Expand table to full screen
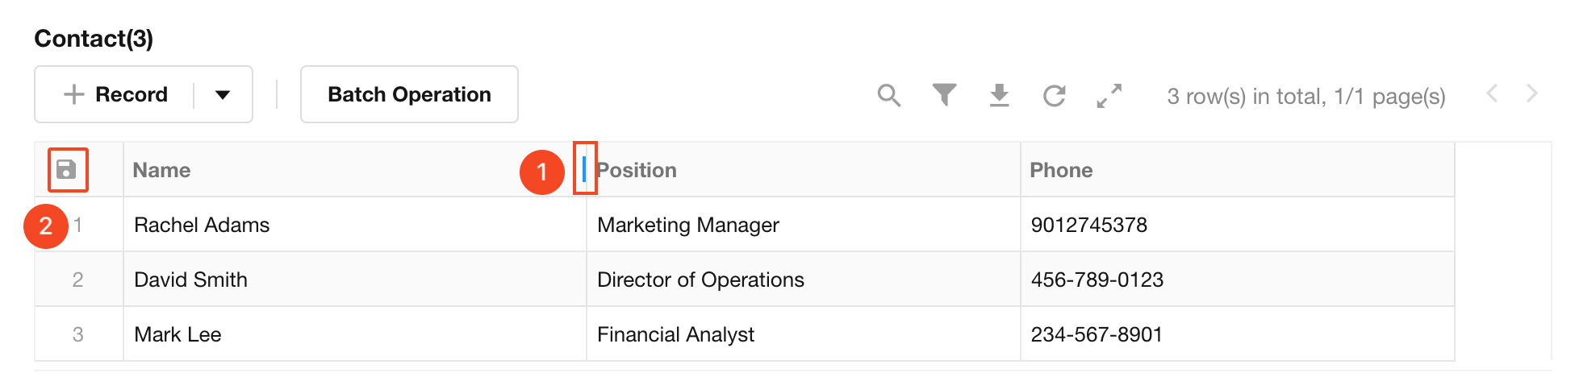The width and height of the screenshot is (1575, 377). [1109, 96]
